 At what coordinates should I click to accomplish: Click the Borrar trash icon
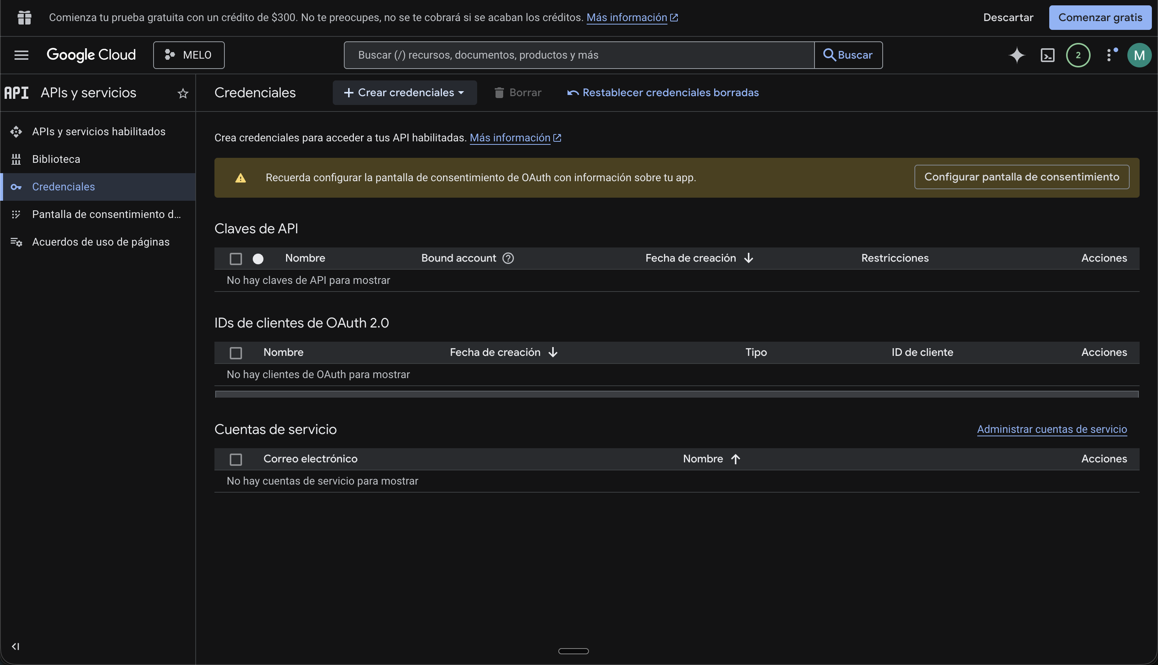[499, 92]
